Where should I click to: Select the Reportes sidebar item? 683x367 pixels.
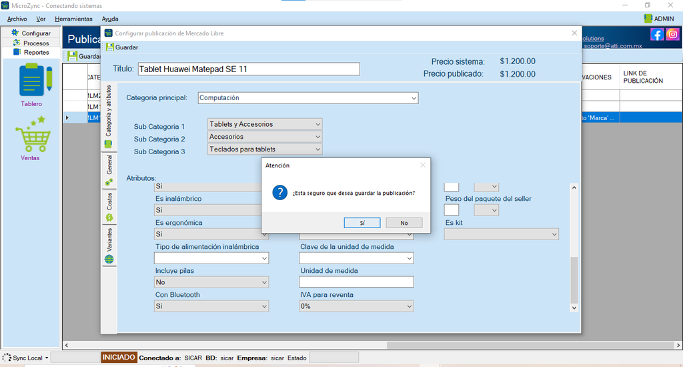(x=31, y=52)
